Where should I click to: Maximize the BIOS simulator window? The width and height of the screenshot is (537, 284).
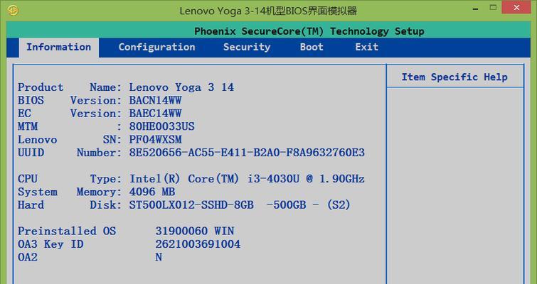point(493,7)
